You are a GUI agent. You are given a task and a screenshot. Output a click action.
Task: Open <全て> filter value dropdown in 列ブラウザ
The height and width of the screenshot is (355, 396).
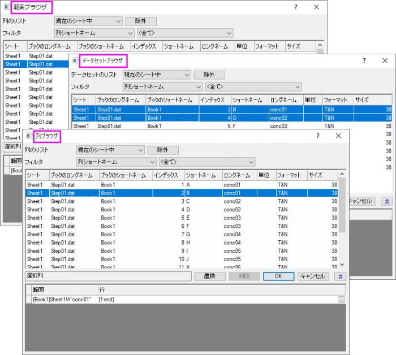click(207, 162)
